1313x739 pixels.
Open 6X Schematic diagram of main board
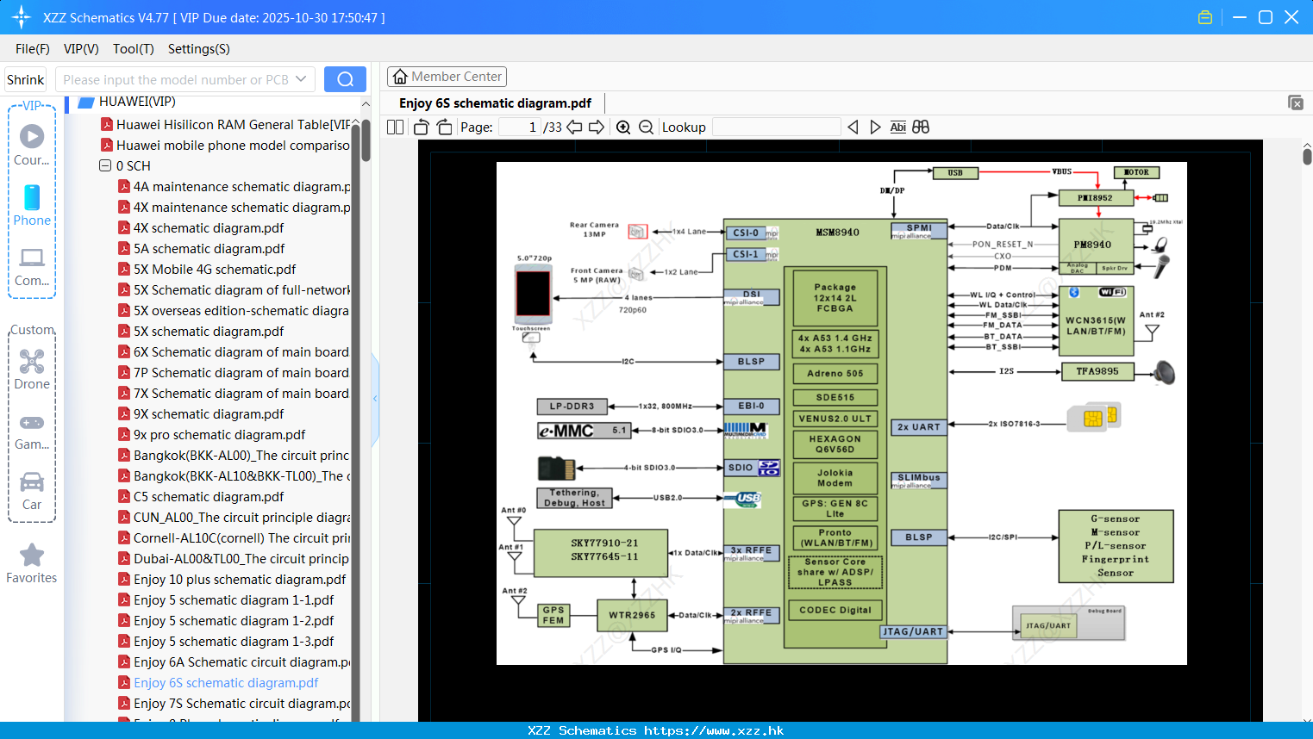click(x=234, y=351)
